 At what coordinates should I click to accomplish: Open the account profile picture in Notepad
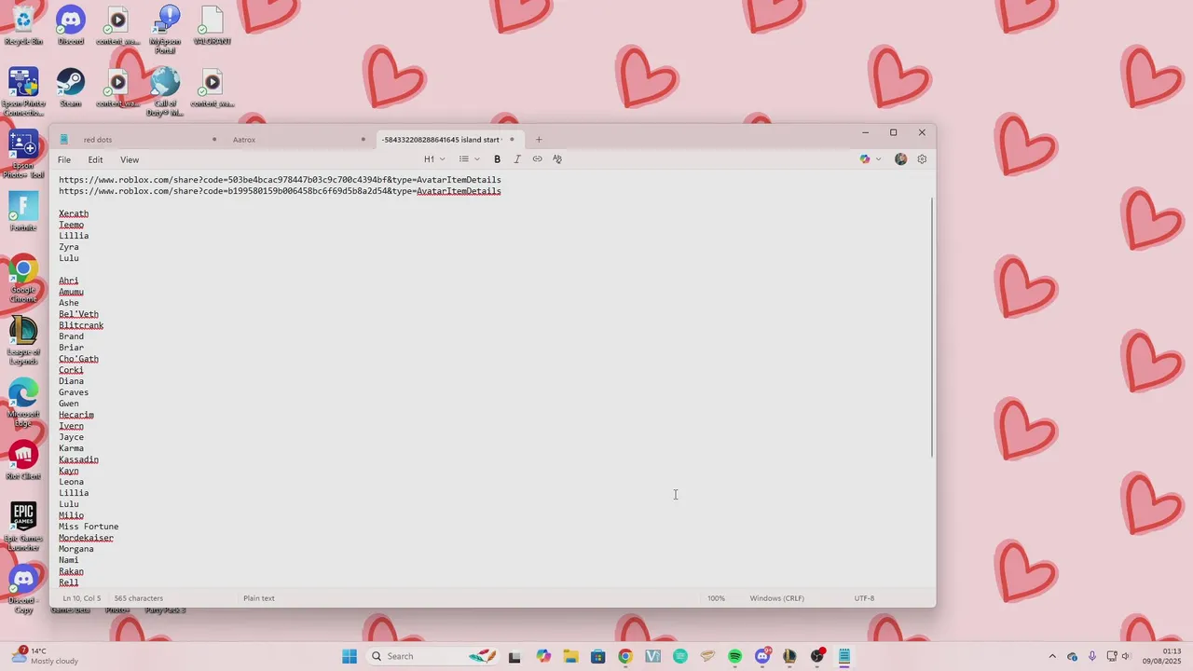[x=900, y=159]
